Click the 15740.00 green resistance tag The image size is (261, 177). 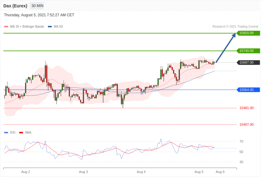248,51
